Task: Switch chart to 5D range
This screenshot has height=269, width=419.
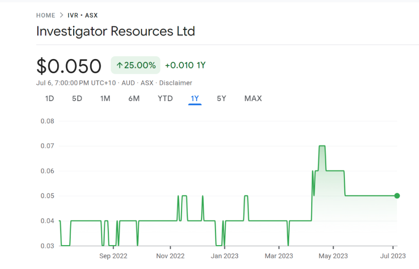Action: [77, 99]
